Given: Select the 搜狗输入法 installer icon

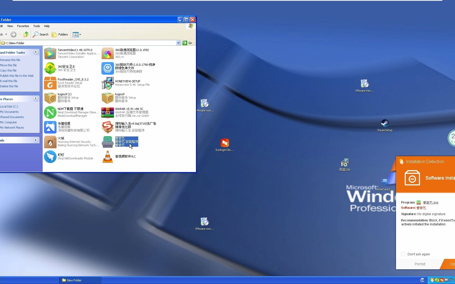Looking at the screenshot, I should tap(107, 127).
